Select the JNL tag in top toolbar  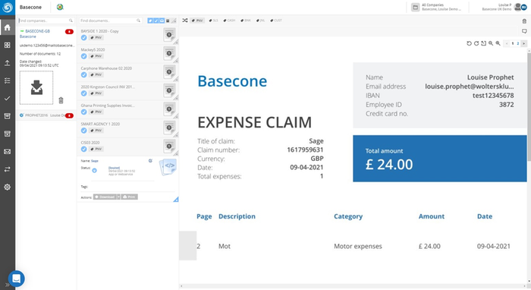pyautogui.click(x=261, y=20)
